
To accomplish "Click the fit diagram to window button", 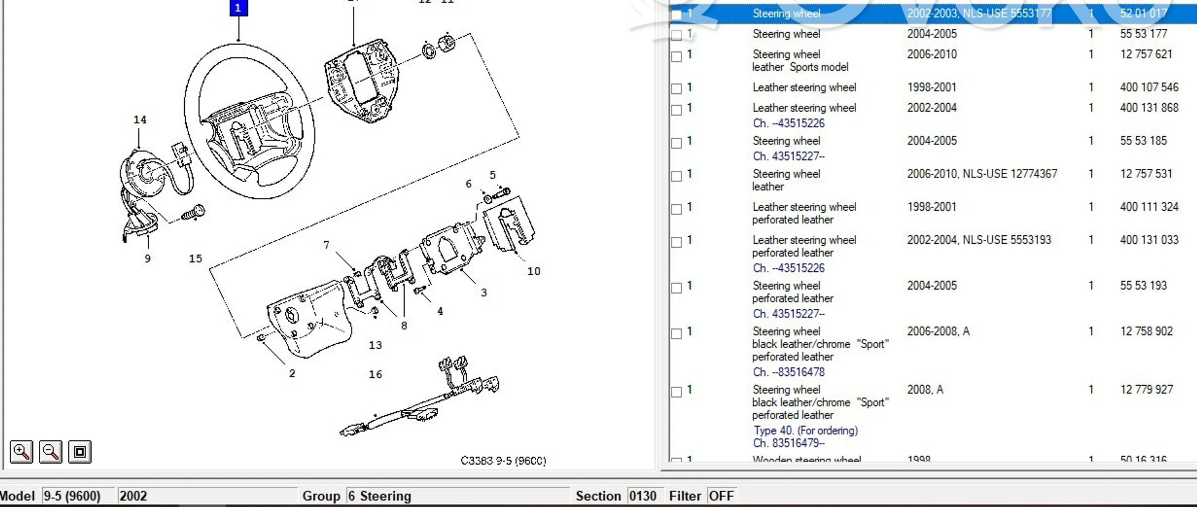I will click(80, 452).
